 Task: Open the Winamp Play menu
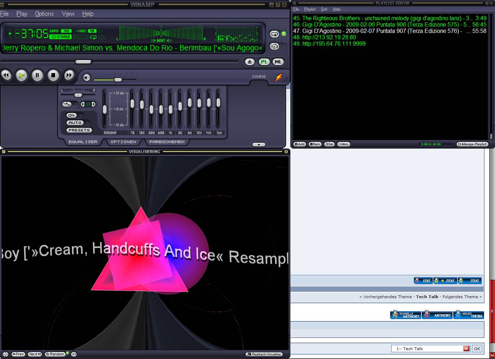[x=22, y=14]
